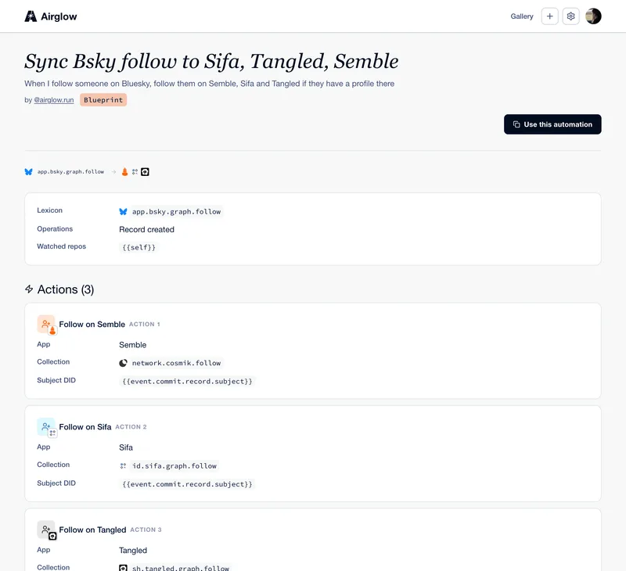Image resolution: width=626 pixels, height=571 pixels.
Task: Click the Actions lightning bolt icon
Action: tap(29, 289)
